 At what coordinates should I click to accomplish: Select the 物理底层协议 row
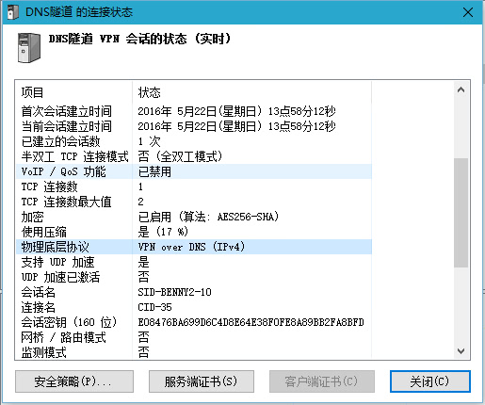(x=194, y=247)
